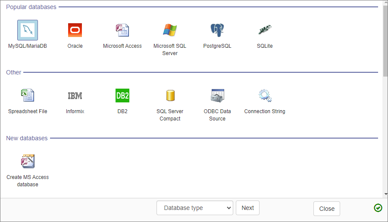
Task: Select the Informix IBM icon
Action: (75, 96)
